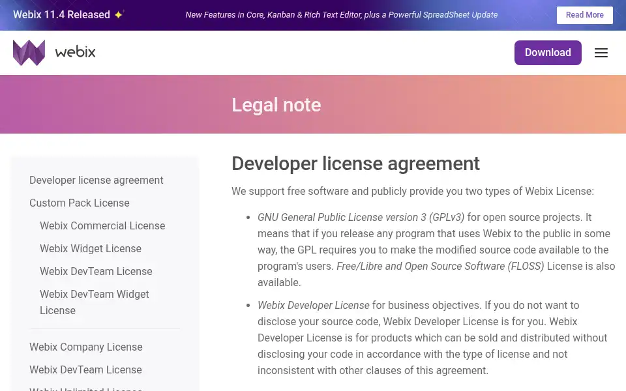This screenshot has height=391, width=626.
Task: Click the Developer license agreement heading
Action: point(355,163)
